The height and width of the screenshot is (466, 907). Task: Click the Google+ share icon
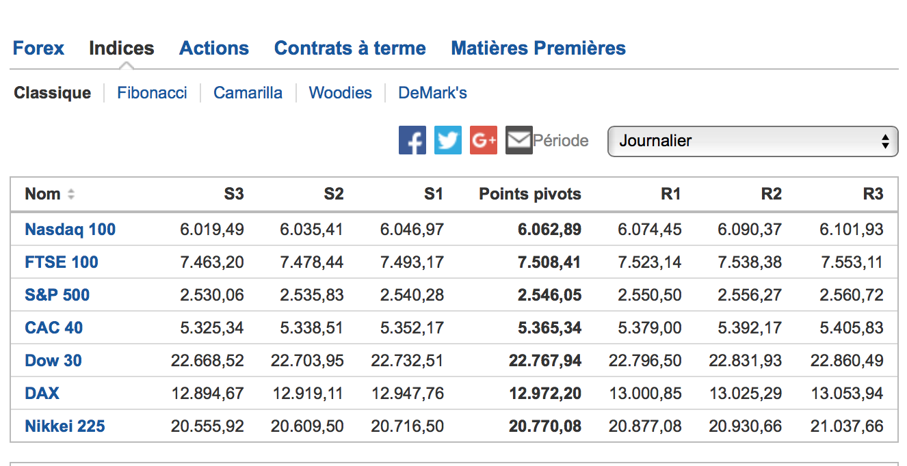coord(484,141)
